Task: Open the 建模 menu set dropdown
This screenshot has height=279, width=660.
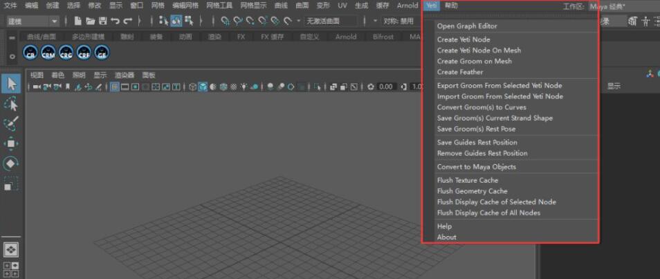Action: pyautogui.click(x=32, y=21)
